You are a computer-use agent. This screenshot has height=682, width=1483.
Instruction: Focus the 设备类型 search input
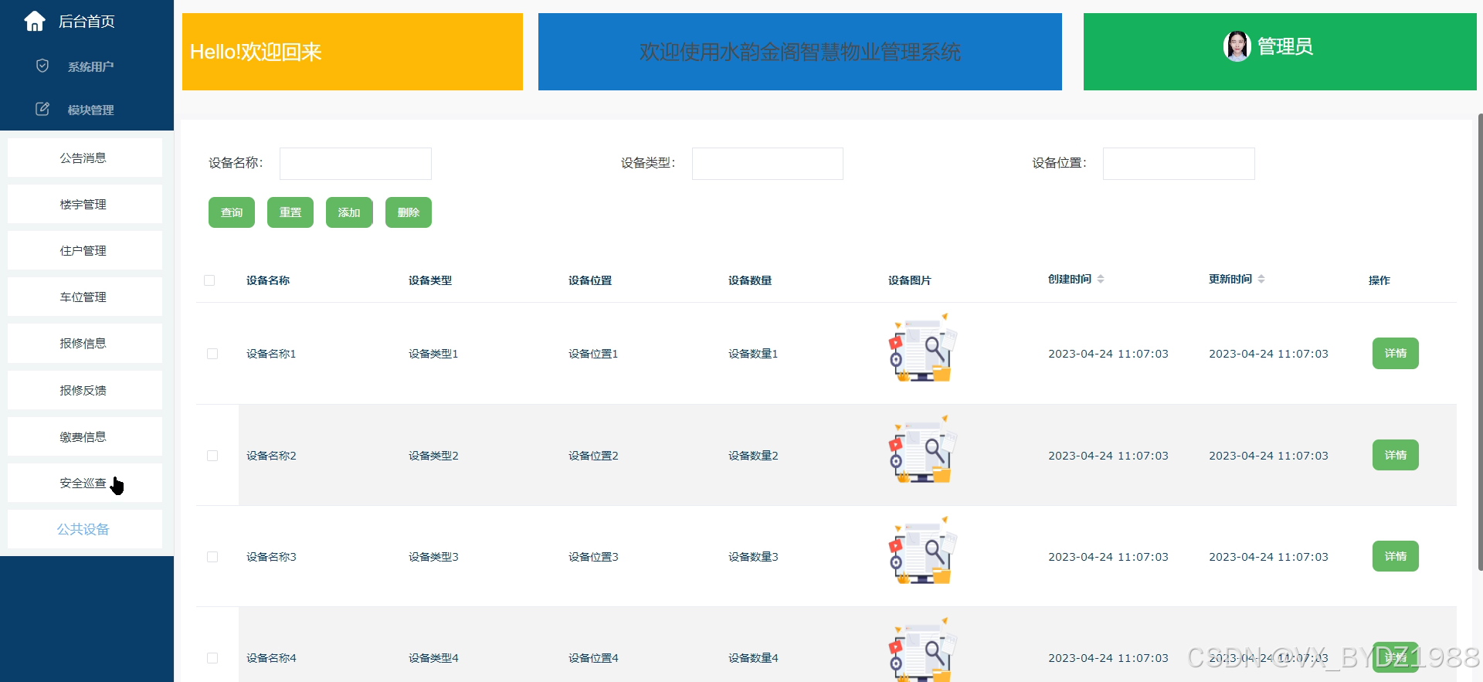click(x=768, y=164)
